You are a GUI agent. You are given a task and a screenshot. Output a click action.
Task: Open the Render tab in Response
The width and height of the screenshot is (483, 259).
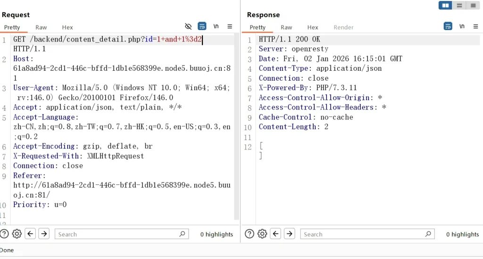343,27
